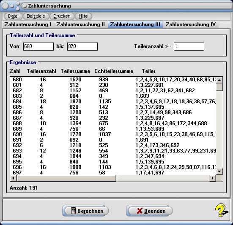This screenshot has height=225, width=233.
Task: Open the Datei menu
Action: (14, 16)
